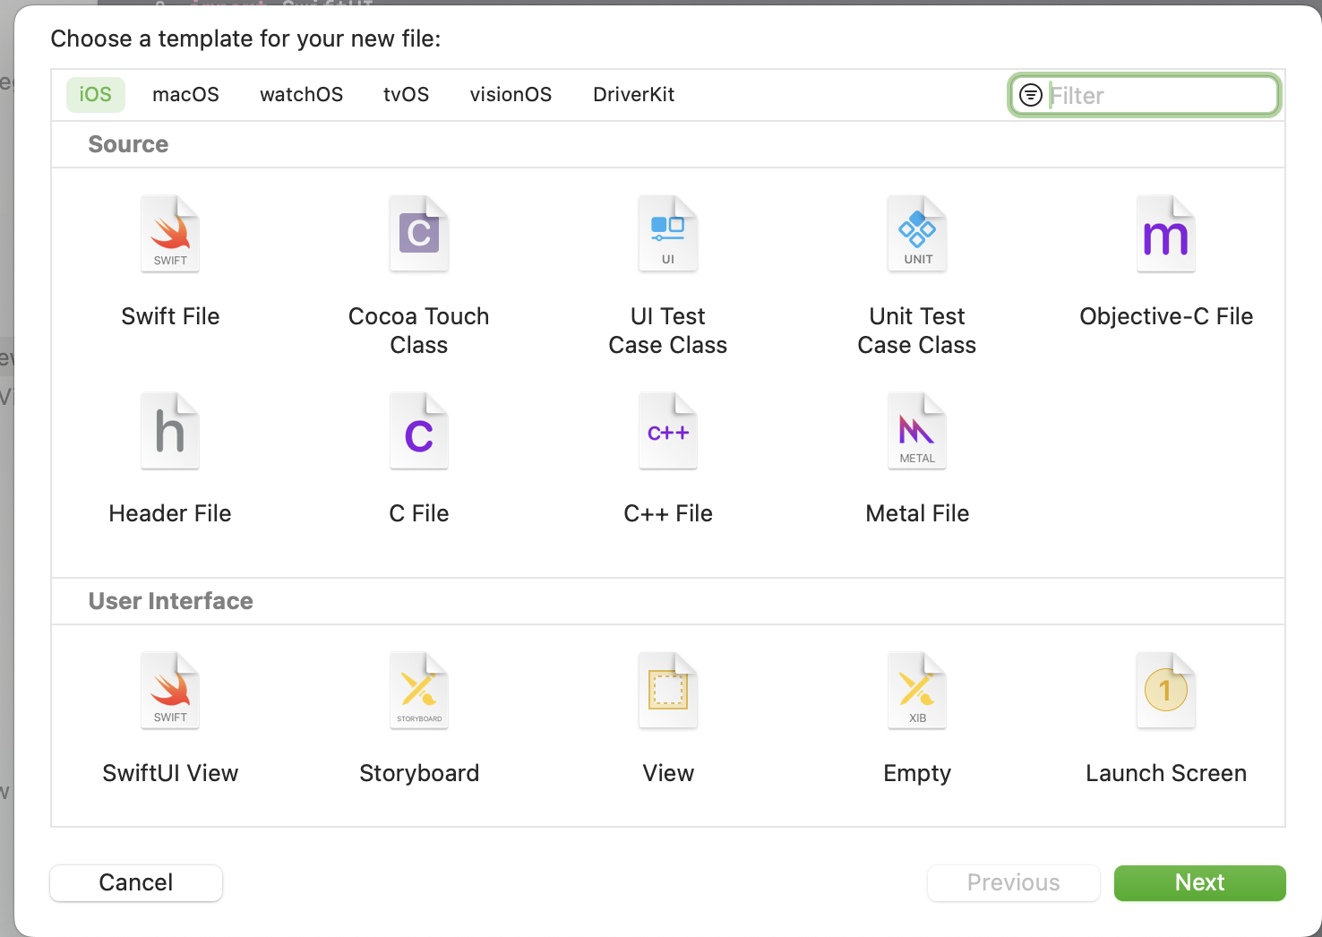
Task: Choose the Launch Screen template icon
Action: pos(1166,691)
